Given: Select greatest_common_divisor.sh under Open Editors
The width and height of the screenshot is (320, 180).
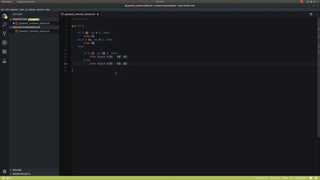Looking at the screenshot, I should (x=34, y=23).
